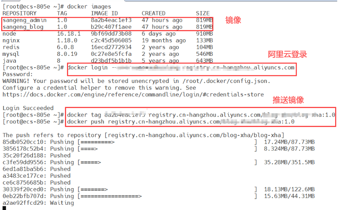The height and width of the screenshot is (210, 338).
Task: Click the 910MB size value
Action: point(205,34)
